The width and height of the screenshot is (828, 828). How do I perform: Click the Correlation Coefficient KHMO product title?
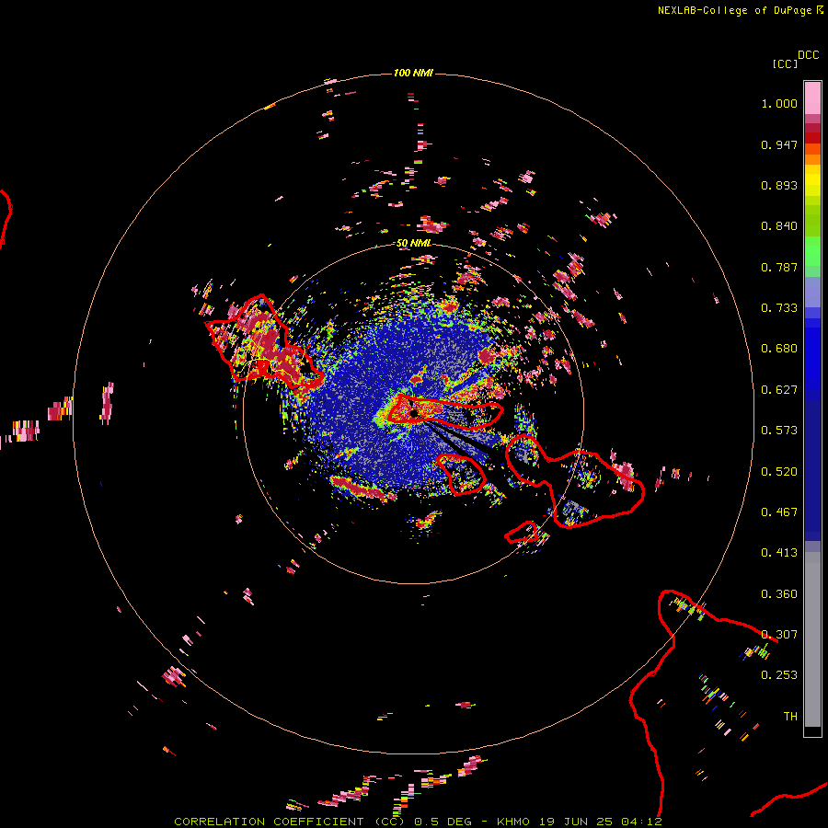click(419, 822)
